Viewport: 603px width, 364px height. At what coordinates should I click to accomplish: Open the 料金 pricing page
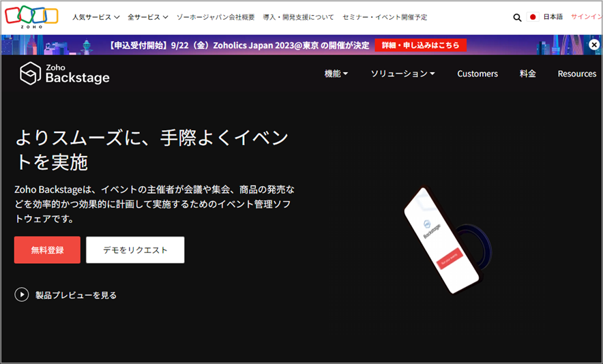tap(528, 74)
